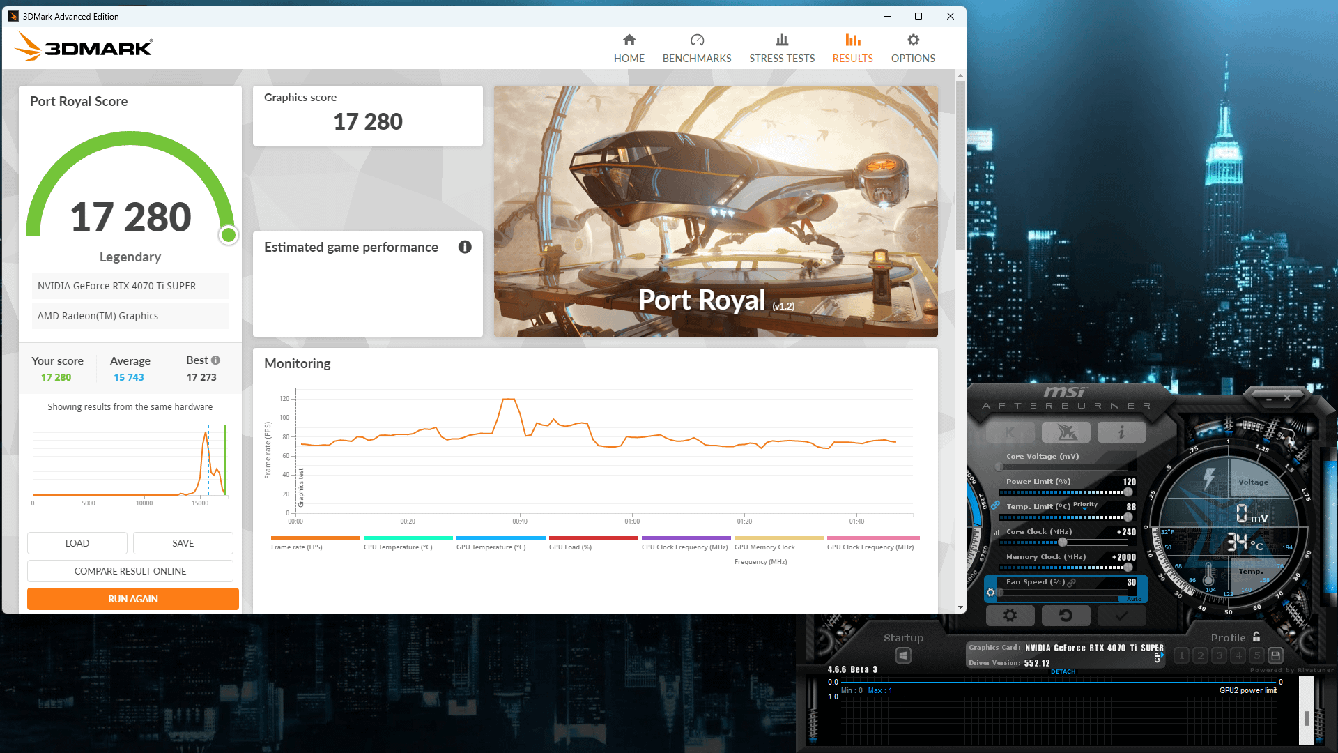
Task: Toggle the Temp. Limit Priority arrow
Action: click(1084, 509)
